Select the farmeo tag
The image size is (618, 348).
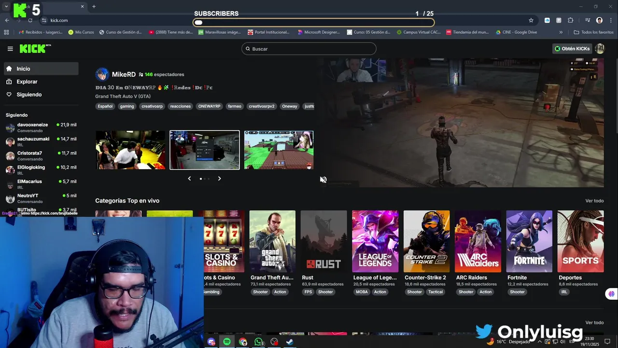coord(235,106)
